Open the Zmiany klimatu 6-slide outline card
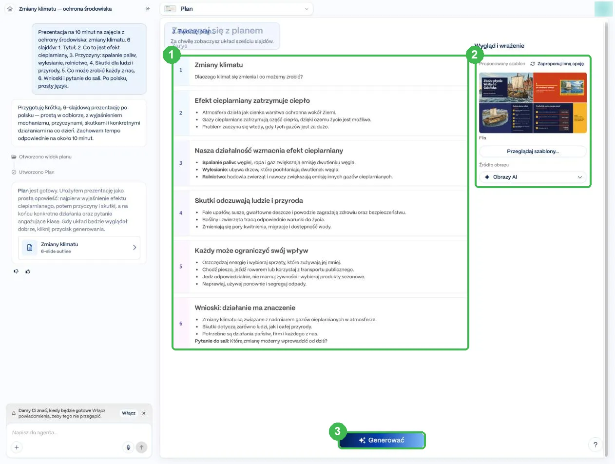This screenshot has height=464, width=615. [x=79, y=248]
